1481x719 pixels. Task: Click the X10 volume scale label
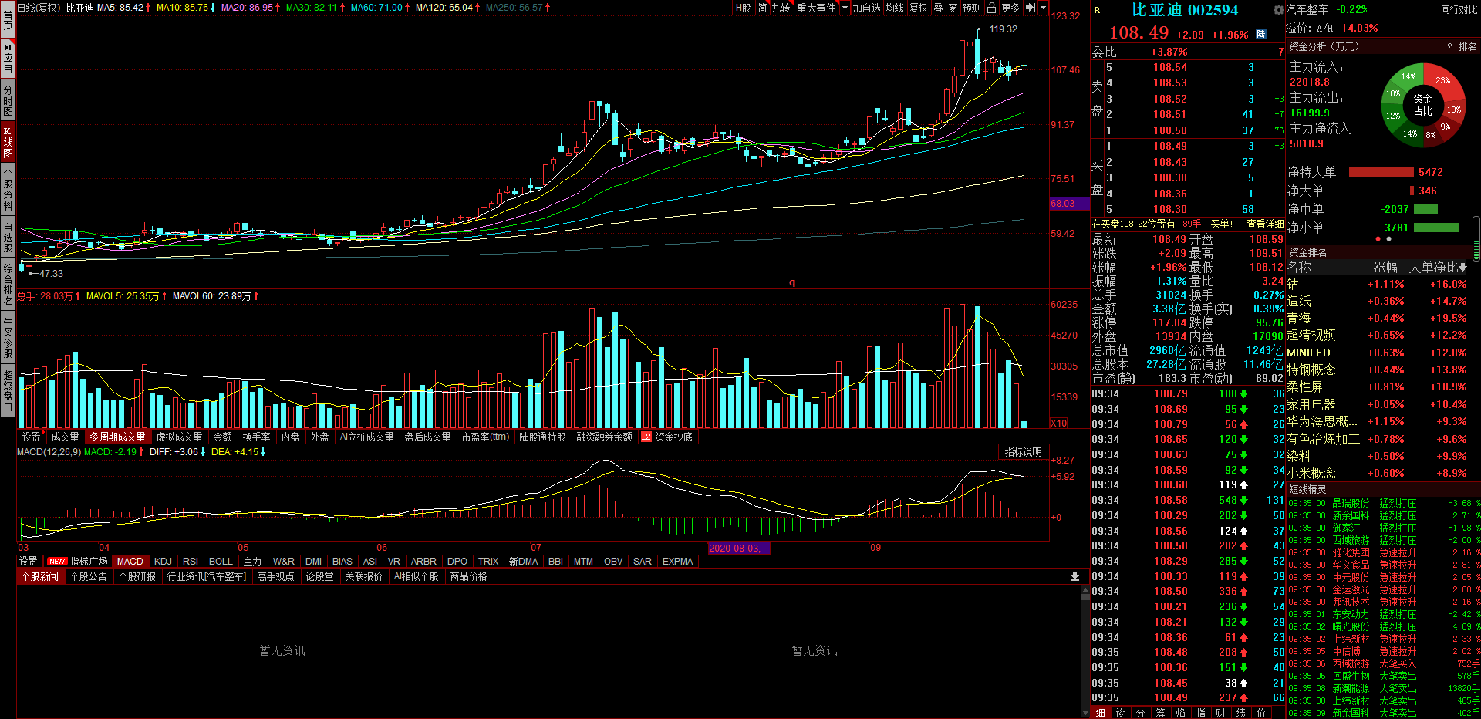point(1059,424)
